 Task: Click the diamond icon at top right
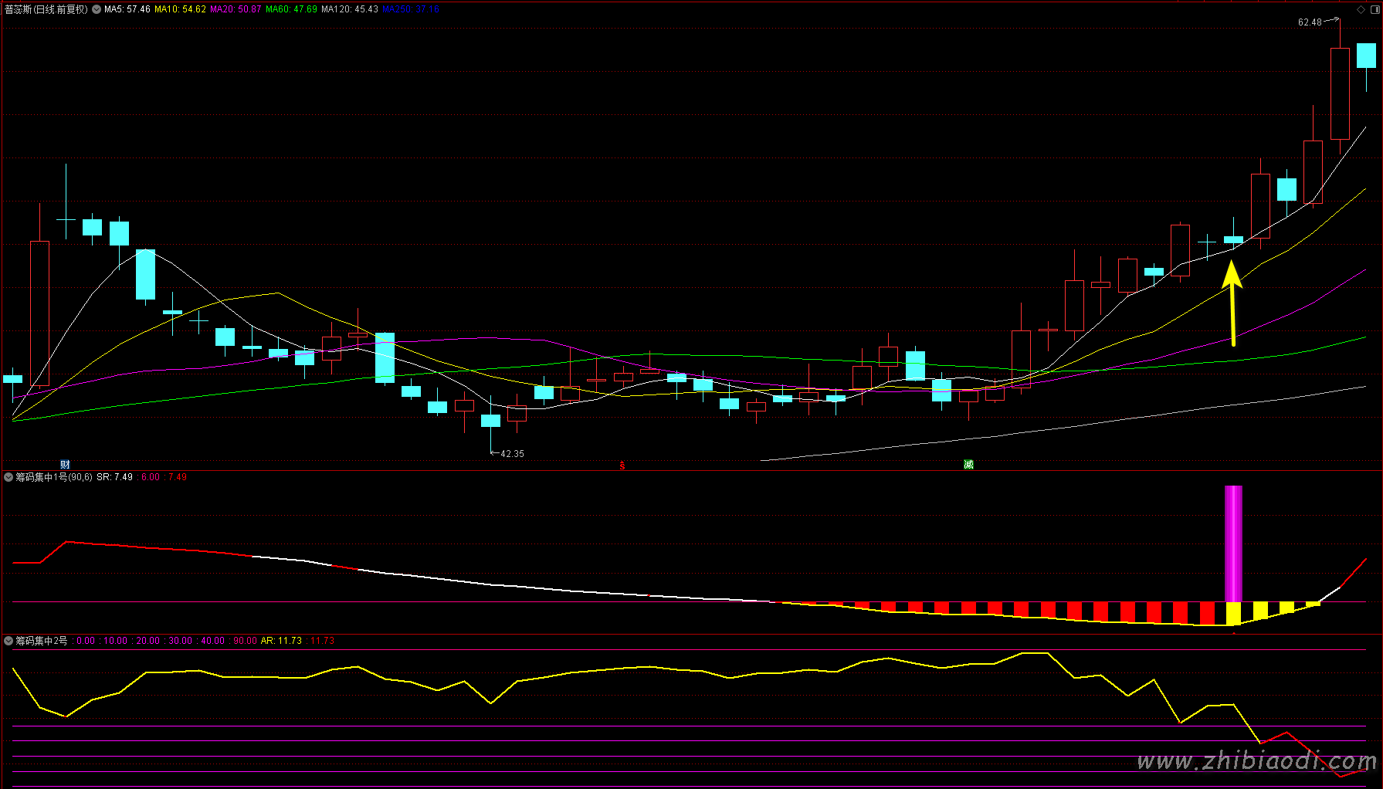(1361, 9)
